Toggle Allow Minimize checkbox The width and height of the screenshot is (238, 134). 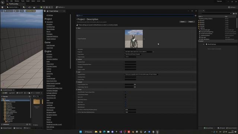coord(126,107)
